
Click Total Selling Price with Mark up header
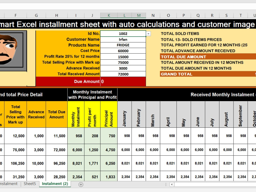[x=16, y=114]
